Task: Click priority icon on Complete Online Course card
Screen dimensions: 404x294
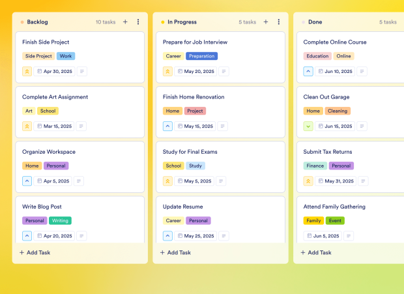Action: pos(308,71)
